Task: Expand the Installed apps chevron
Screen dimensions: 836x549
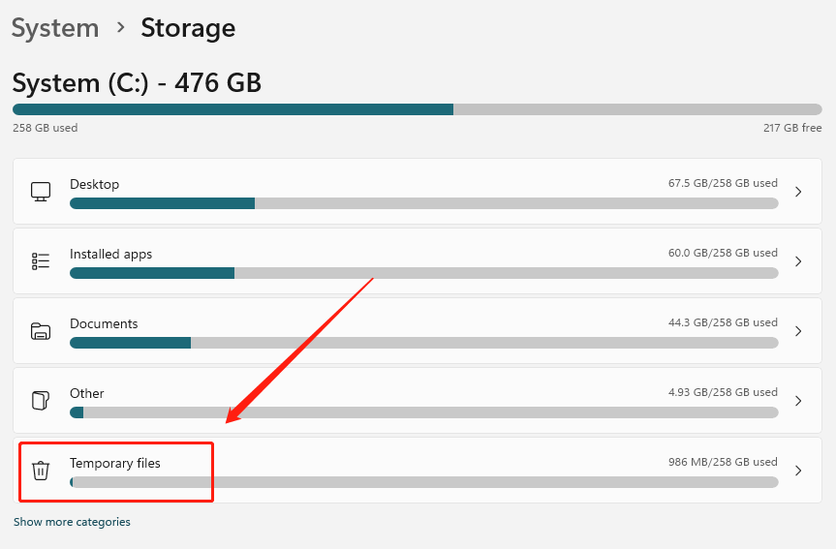Action: pos(798,261)
